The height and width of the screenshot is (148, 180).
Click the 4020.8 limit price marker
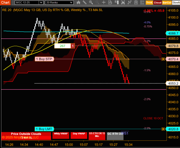173,129
